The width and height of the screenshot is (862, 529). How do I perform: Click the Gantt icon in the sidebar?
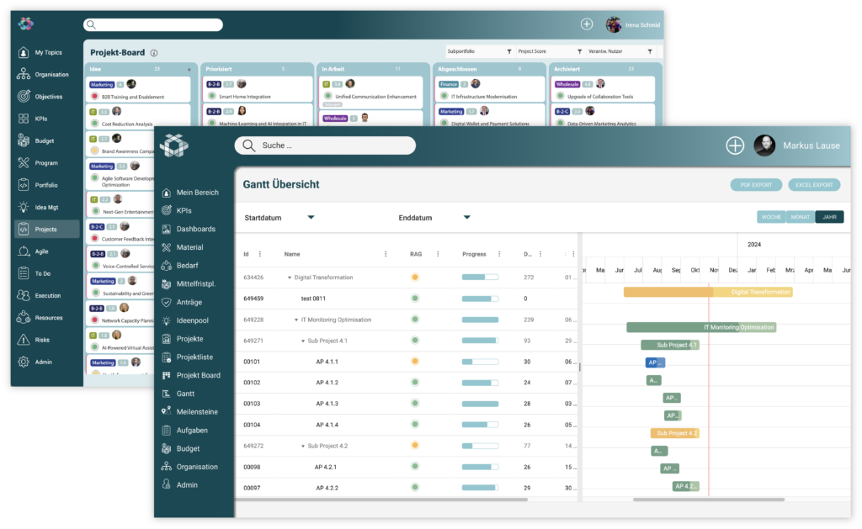(x=167, y=394)
